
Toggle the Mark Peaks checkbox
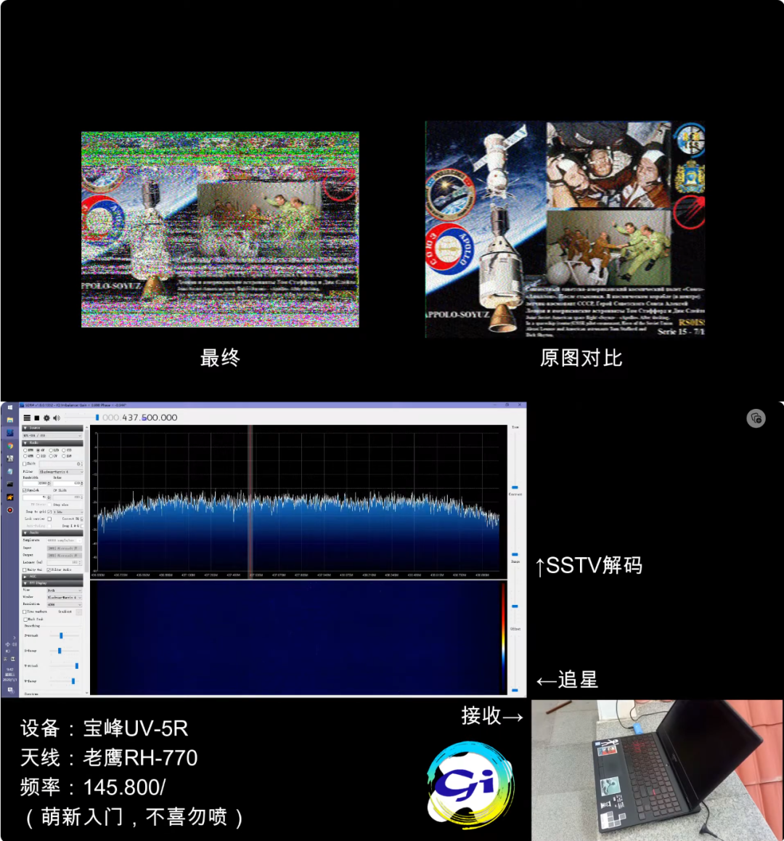(x=25, y=619)
